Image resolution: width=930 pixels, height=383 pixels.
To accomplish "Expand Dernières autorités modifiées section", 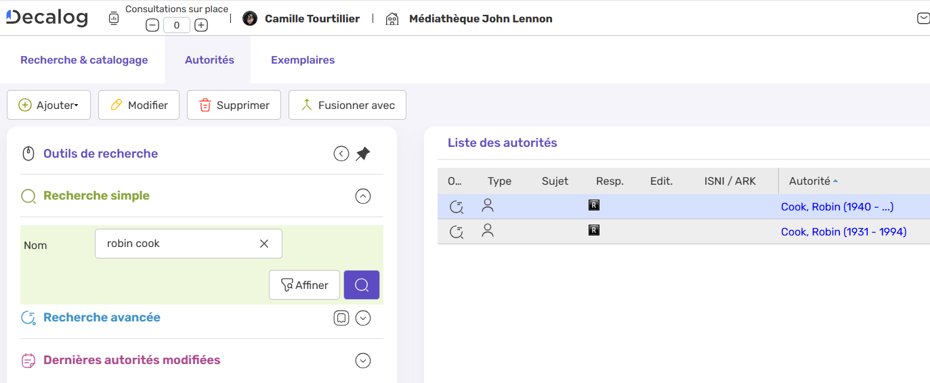I will [363, 361].
